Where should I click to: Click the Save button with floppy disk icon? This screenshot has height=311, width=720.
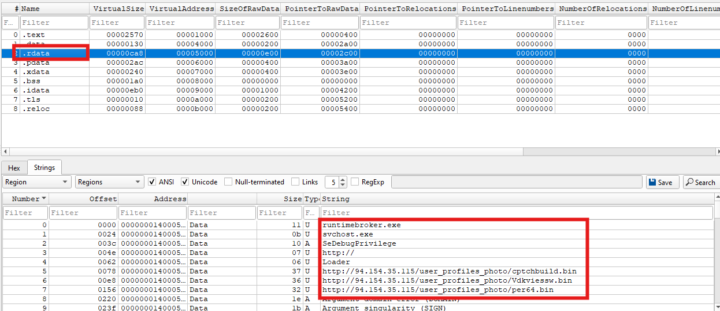[x=660, y=182]
